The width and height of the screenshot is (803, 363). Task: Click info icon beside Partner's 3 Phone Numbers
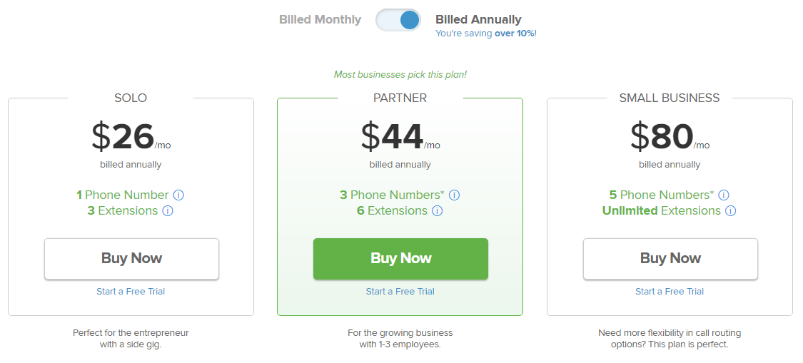coord(454,195)
